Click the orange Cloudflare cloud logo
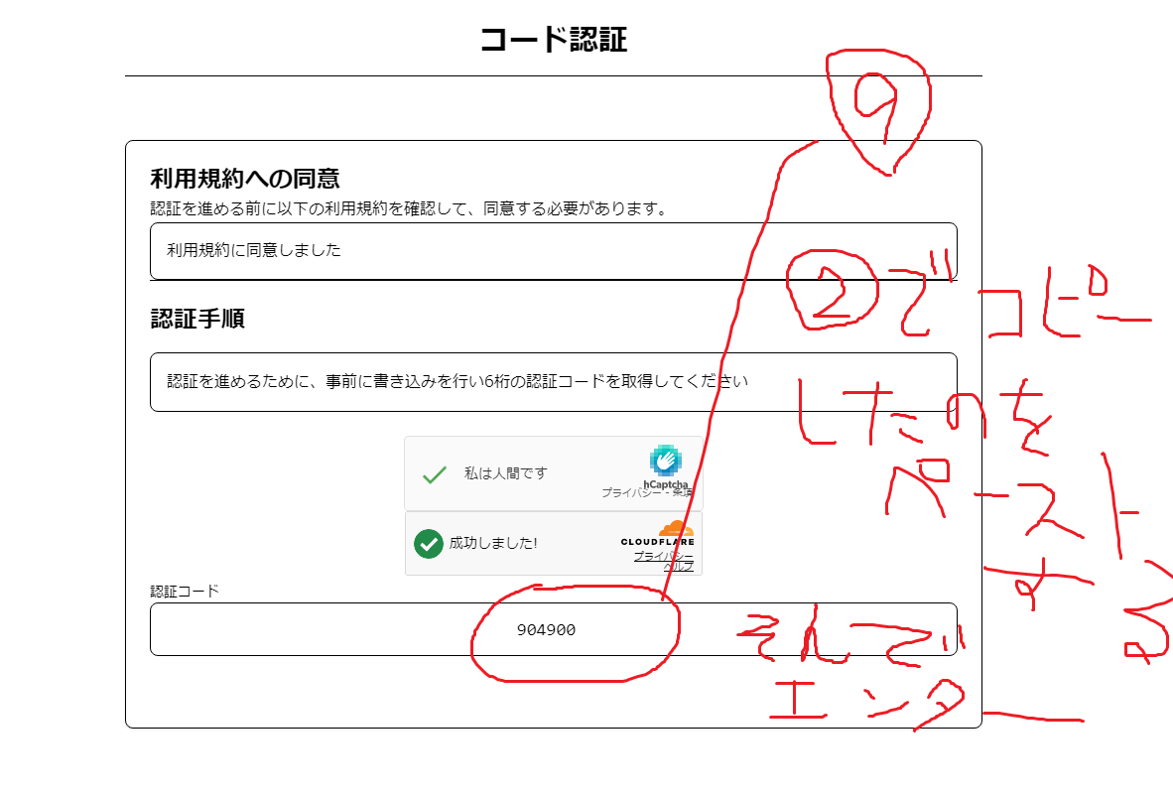This screenshot has height=797, width=1173. click(675, 528)
